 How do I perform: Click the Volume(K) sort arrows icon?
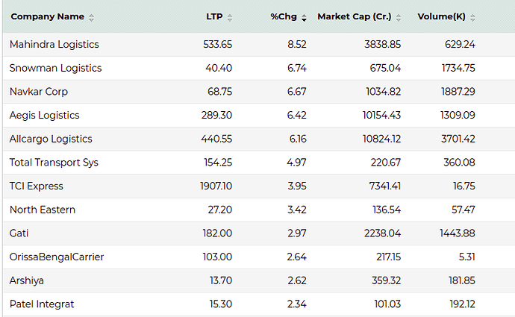(x=472, y=18)
